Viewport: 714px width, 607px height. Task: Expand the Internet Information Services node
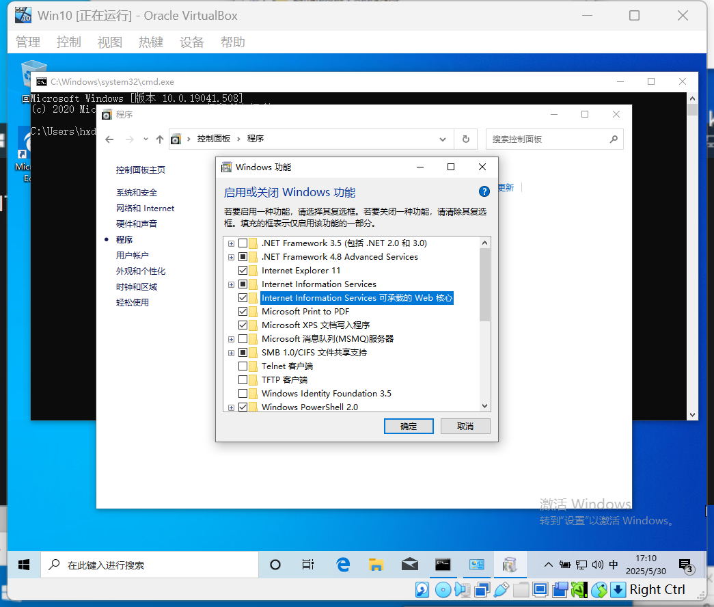click(x=232, y=285)
